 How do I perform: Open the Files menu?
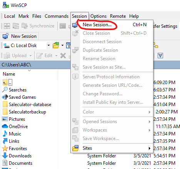(x=37, y=16)
